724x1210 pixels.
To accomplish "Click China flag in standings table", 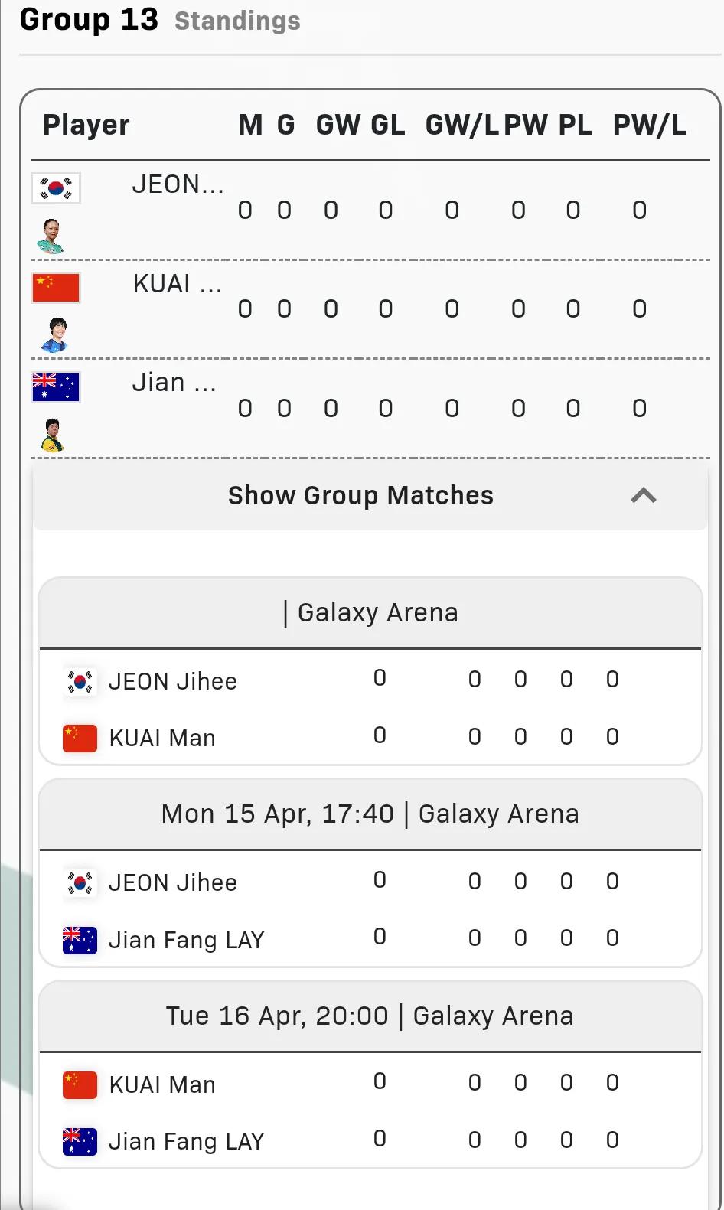I will coord(56,288).
